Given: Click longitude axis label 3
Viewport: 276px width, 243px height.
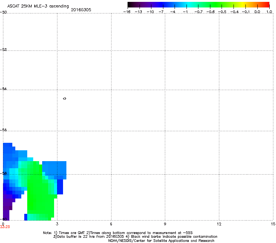Looking at the screenshot, I should pyautogui.click(x=57, y=224).
